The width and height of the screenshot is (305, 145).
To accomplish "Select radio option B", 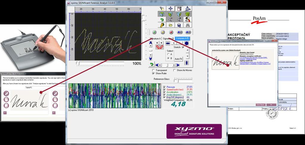I will [x=168, y=58].
